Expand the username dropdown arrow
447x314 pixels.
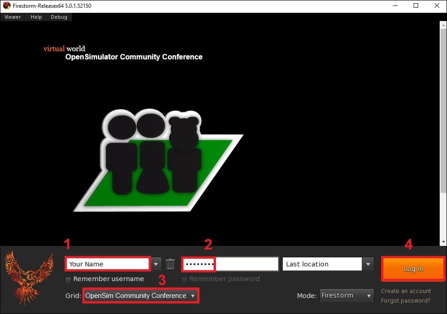(x=156, y=264)
